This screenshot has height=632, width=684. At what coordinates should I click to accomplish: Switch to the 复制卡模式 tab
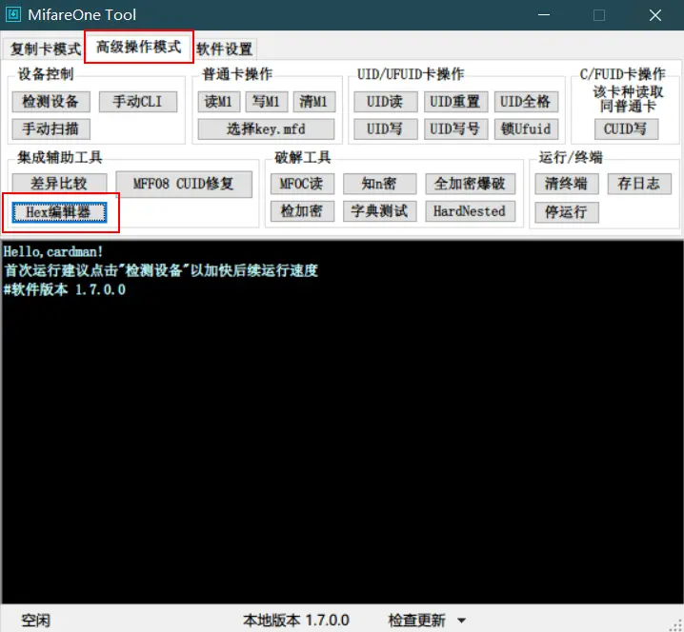click(45, 49)
